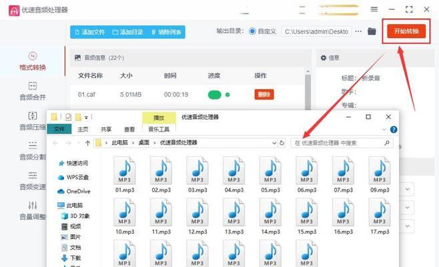Open 下载 folder in the navigation pane
This screenshot has width=439, height=267.
[71, 258]
